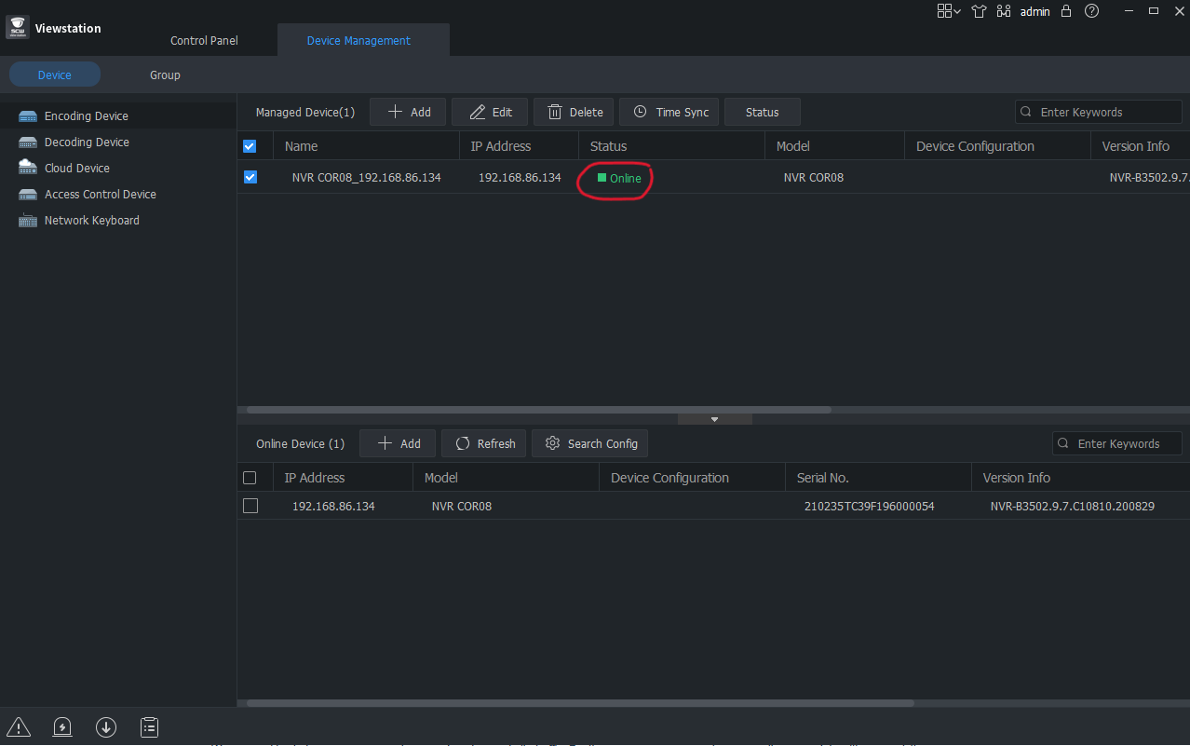Viewport: 1190px width, 746px height.
Task: Add an online device
Action: tap(398, 443)
